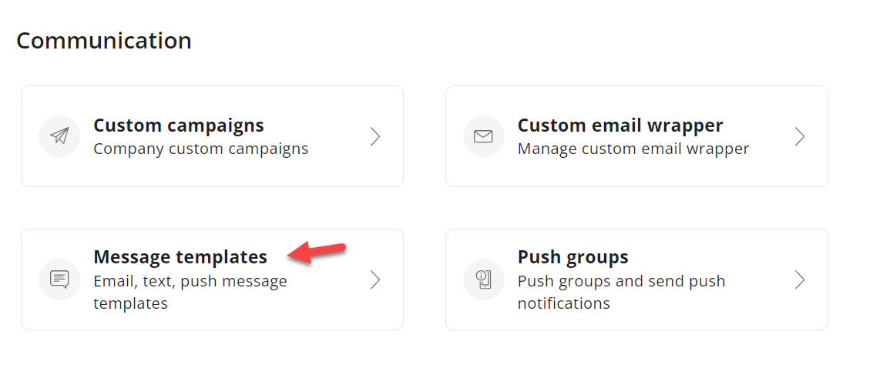Select 'Email, text, push message templates' description
The height and width of the screenshot is (375, 893).
click(190, 292)
